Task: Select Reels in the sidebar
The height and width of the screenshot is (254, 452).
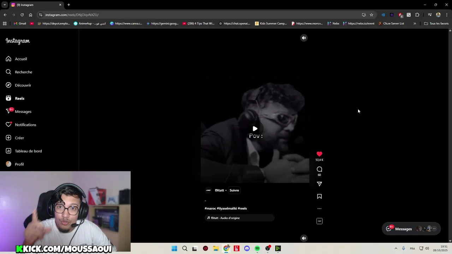Action: 15,98
